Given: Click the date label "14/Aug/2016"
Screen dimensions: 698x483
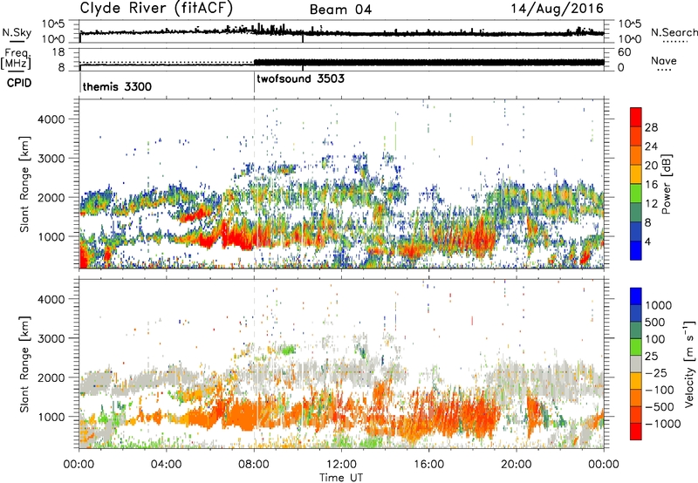Looking at the screenshot, I should click(x=558, y=9).
